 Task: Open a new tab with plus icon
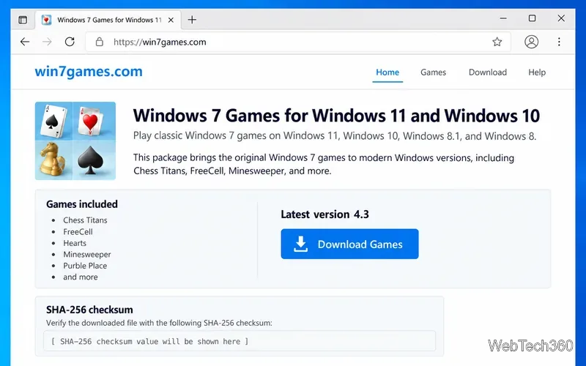[x=192, y=20]
